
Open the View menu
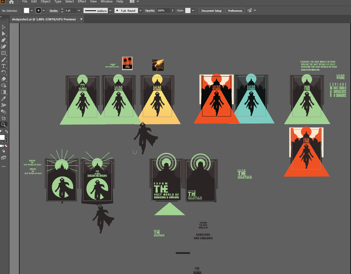point(93,1)
